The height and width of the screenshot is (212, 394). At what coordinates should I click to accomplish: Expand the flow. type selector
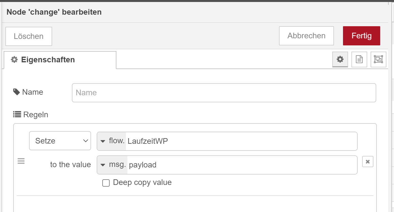[112, 141]
